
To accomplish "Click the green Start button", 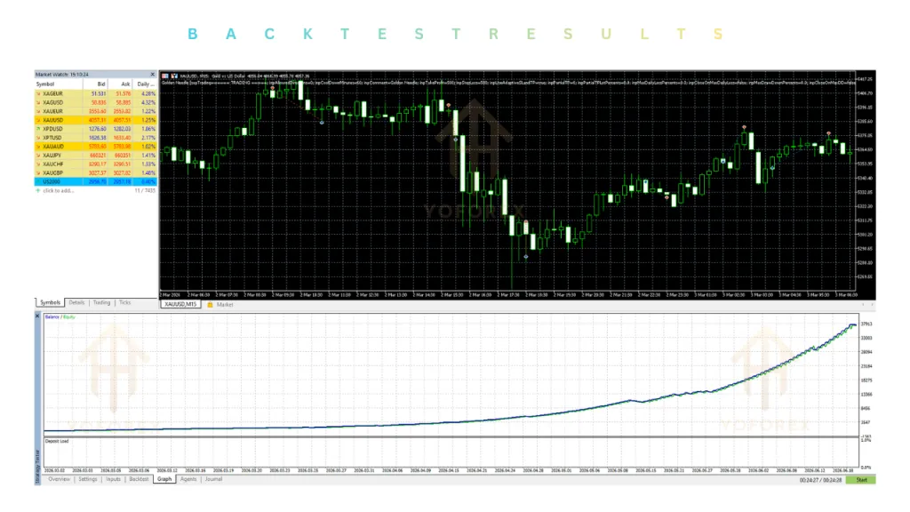I will coord(861,480).
